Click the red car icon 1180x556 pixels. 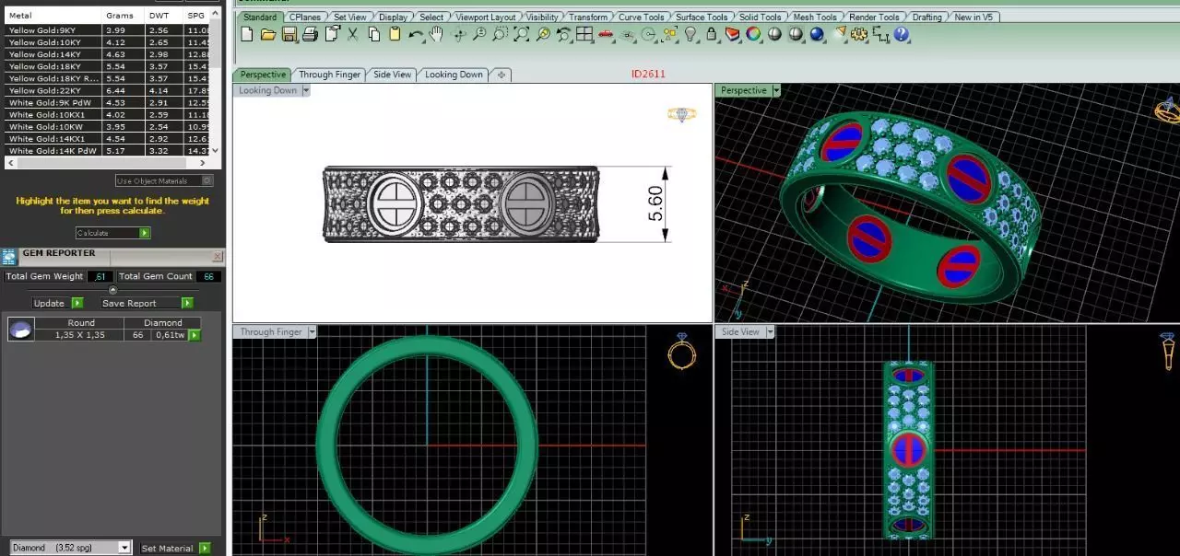606,34
